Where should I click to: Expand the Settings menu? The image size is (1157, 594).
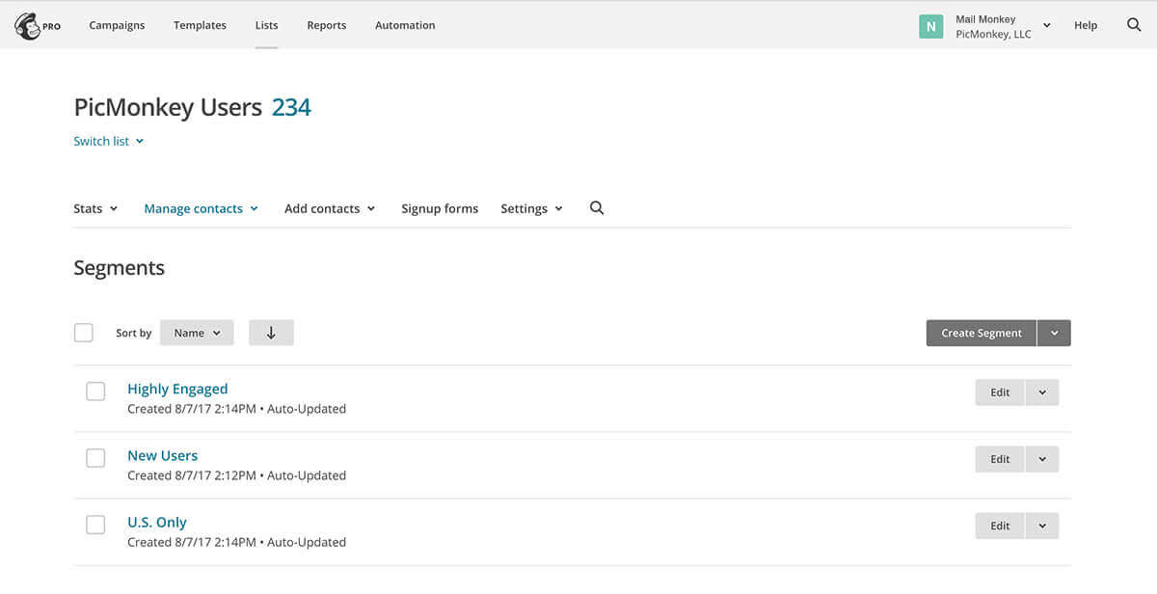531,208
